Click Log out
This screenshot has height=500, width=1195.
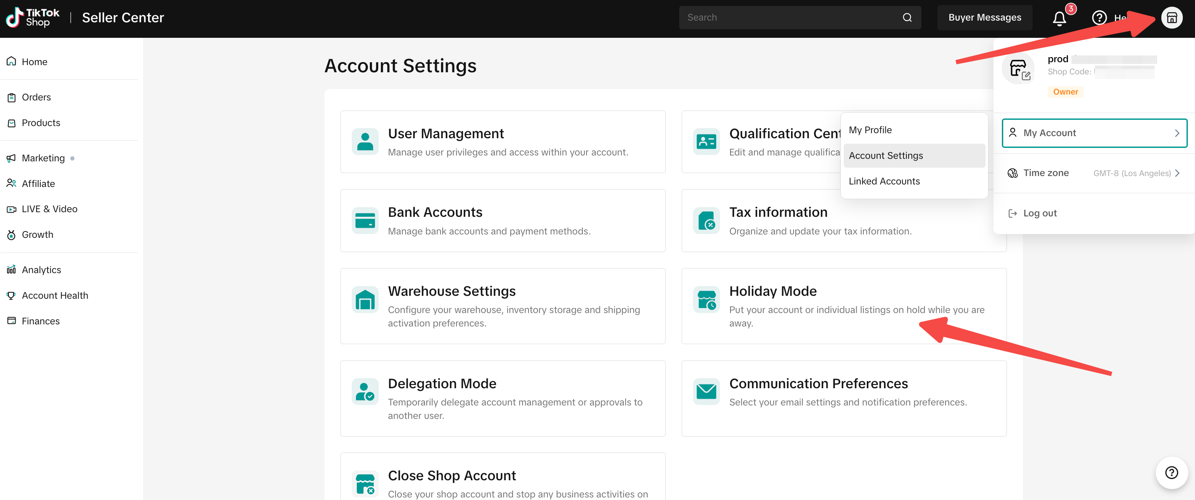(1040, 213)
